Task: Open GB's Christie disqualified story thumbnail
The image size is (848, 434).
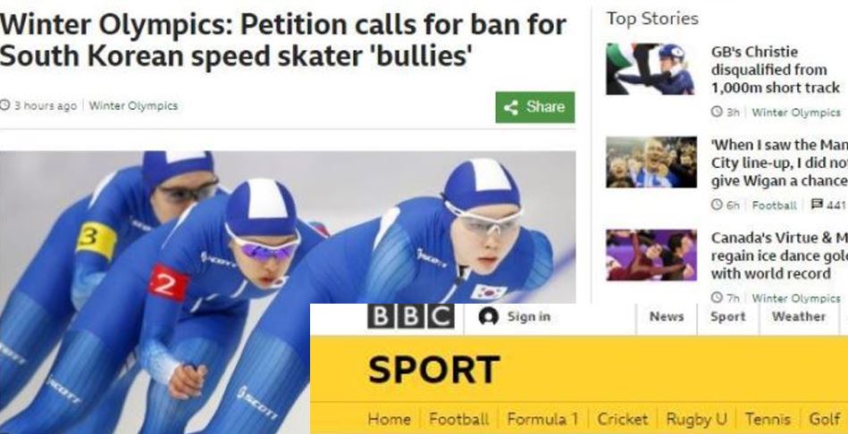Action: point(651,69)
